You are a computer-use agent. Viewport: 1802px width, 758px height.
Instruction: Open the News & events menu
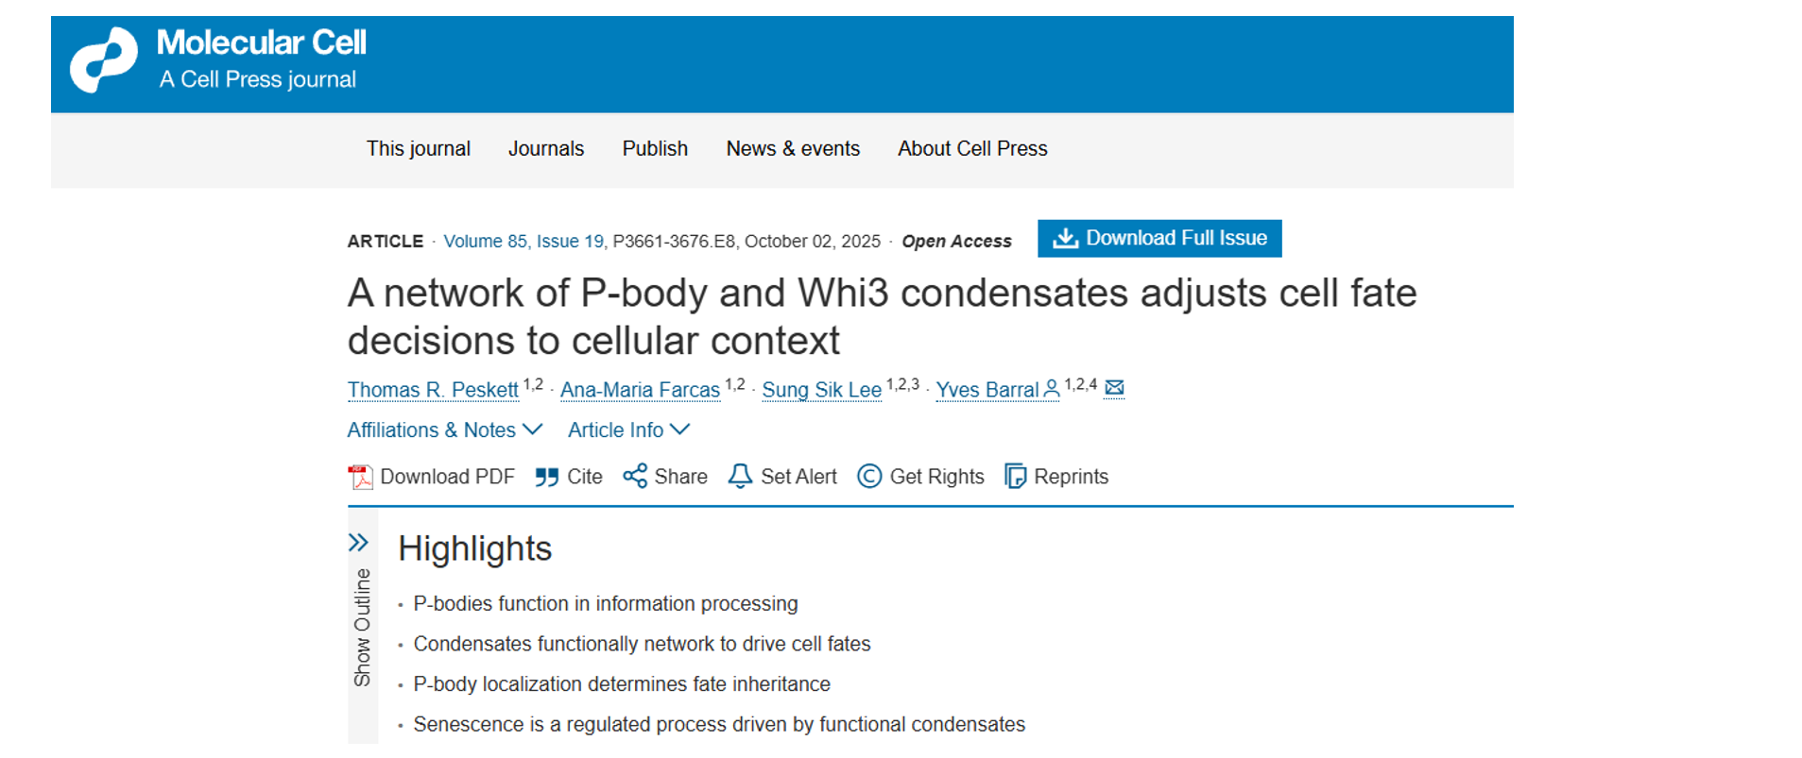(793, 149)
